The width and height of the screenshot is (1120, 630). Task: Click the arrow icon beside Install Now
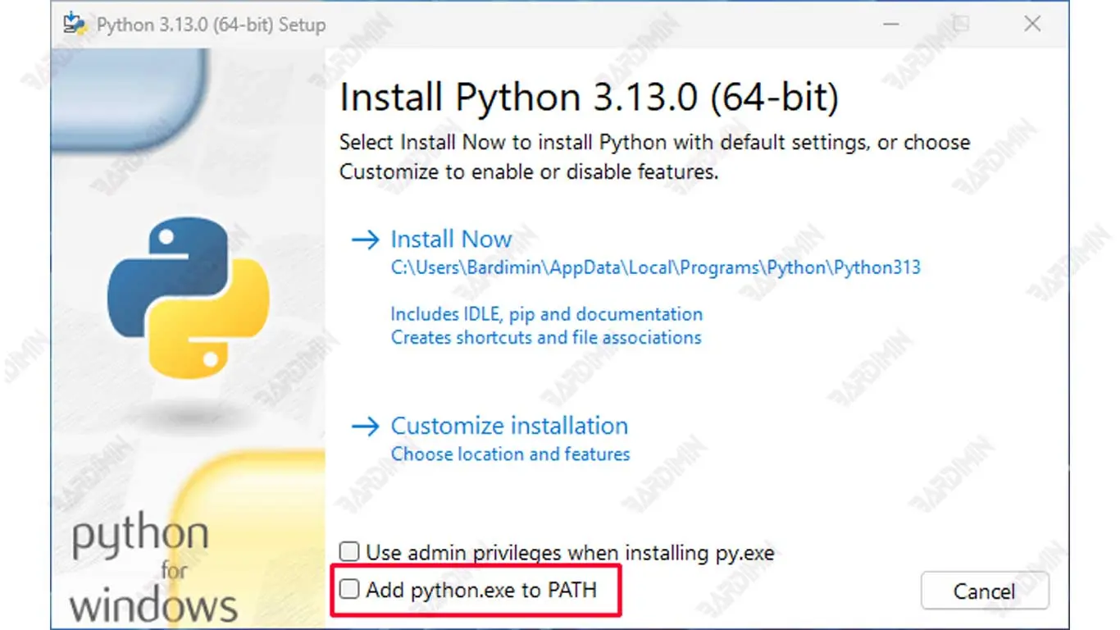pos(365,240)
